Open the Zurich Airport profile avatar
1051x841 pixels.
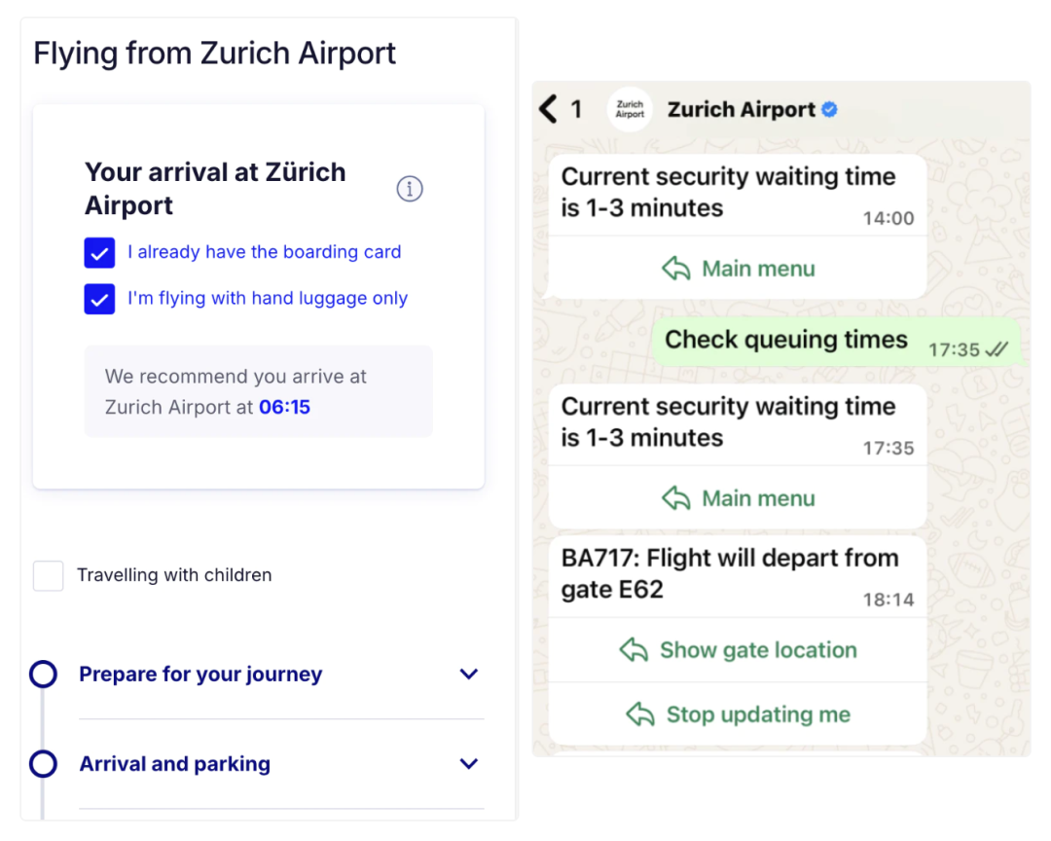(630, 109)
